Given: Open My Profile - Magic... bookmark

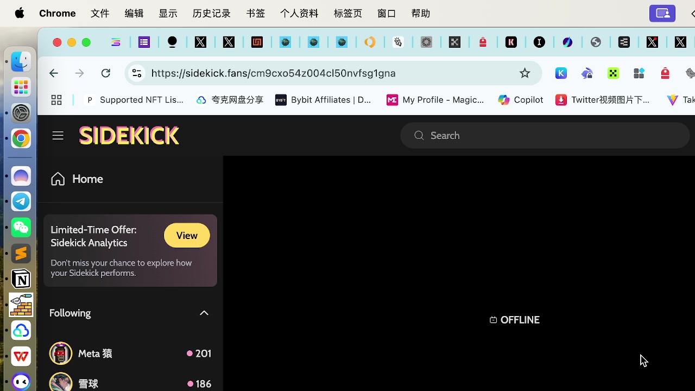Looking at the screenshot, I should [435, 100].
